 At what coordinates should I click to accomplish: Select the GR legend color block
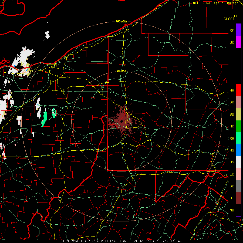point(238,102)
